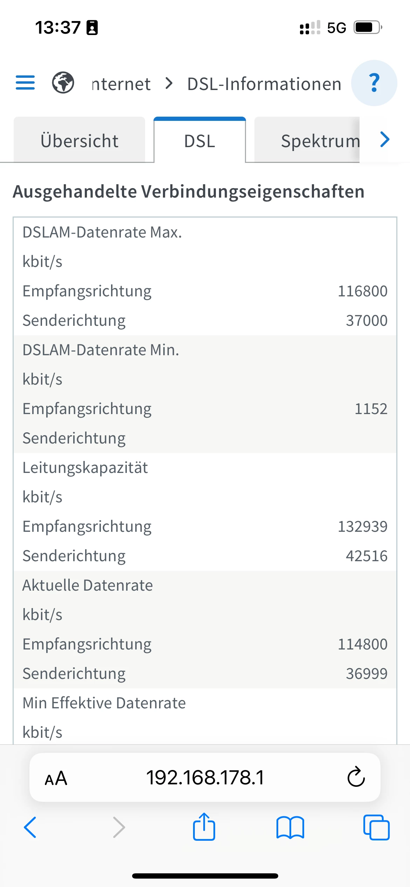Tap the Safari share icon
Screen dimensions: 410x887
204,827
